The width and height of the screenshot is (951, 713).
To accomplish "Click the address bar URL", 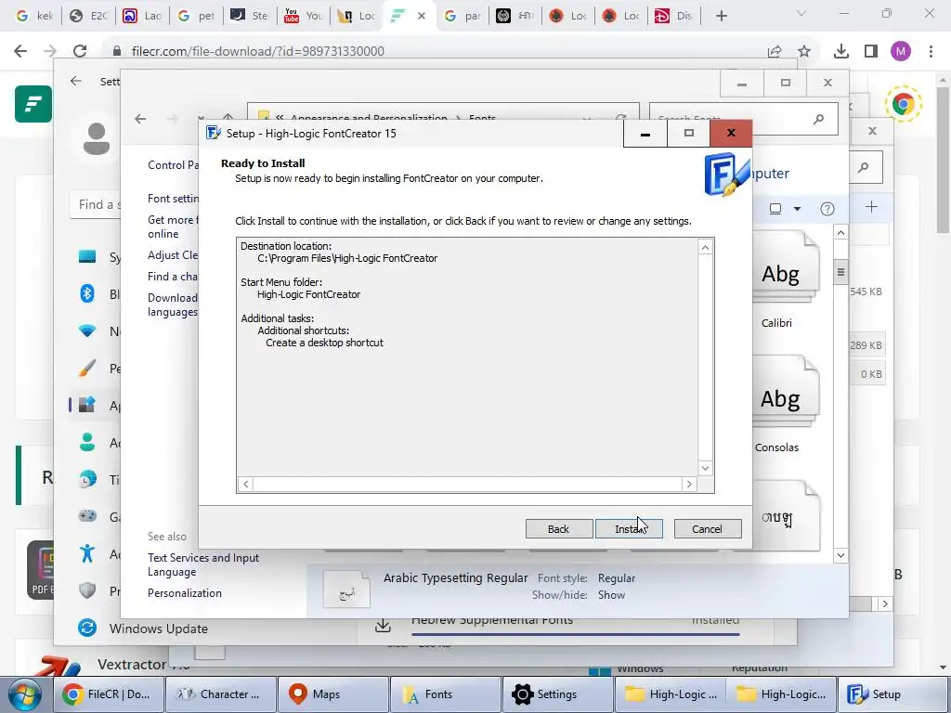I will 258,51.
